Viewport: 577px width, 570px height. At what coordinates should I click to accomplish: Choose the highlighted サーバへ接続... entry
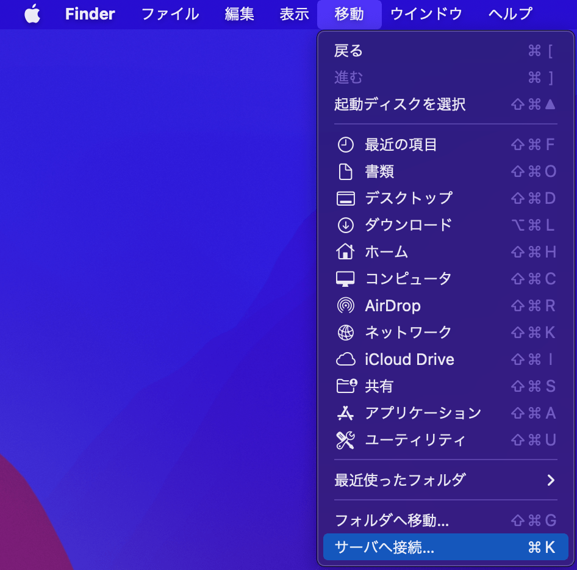(446, 547)
